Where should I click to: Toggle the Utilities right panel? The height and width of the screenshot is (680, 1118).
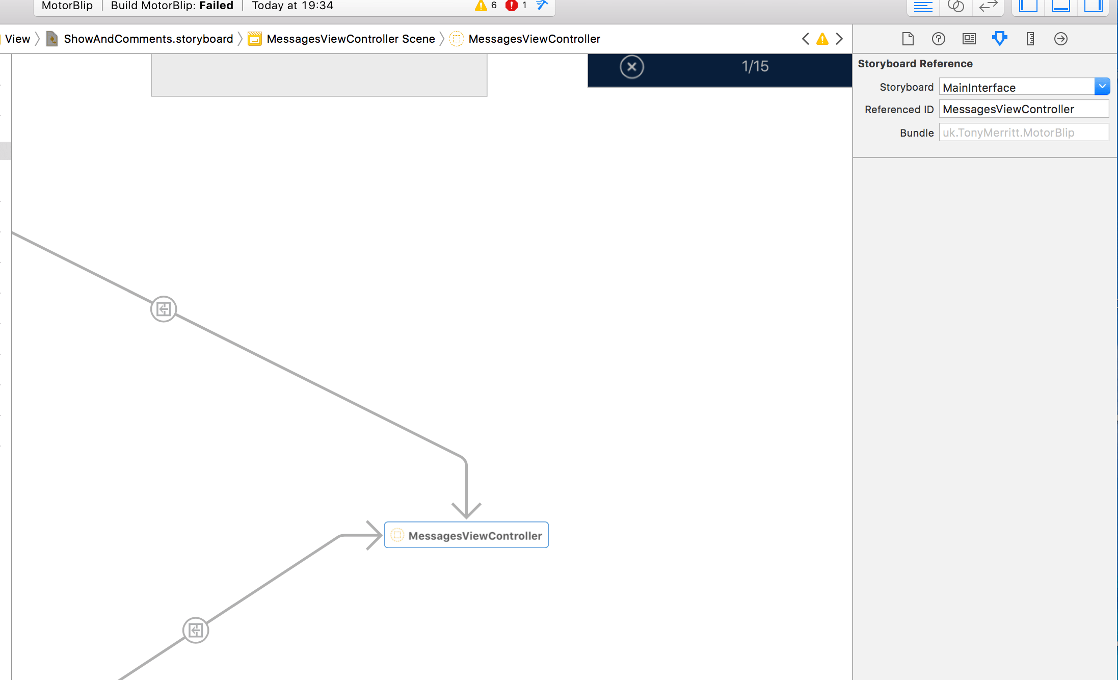1093,6
